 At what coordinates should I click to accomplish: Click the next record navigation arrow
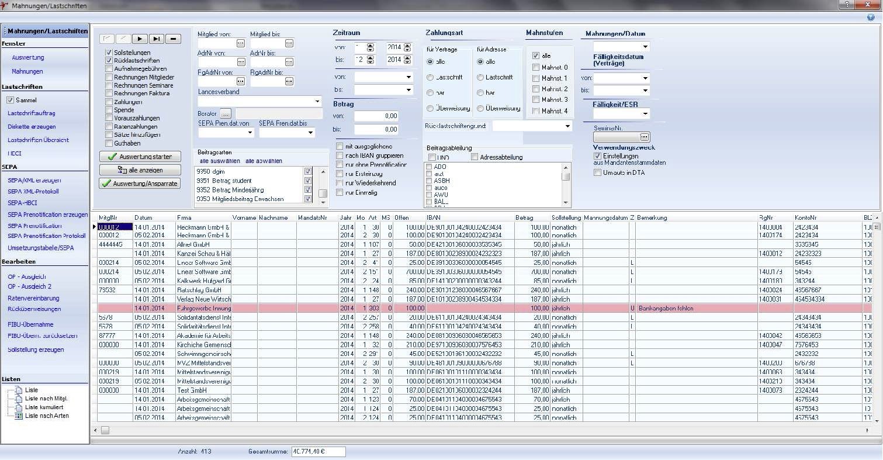[140, 39]
